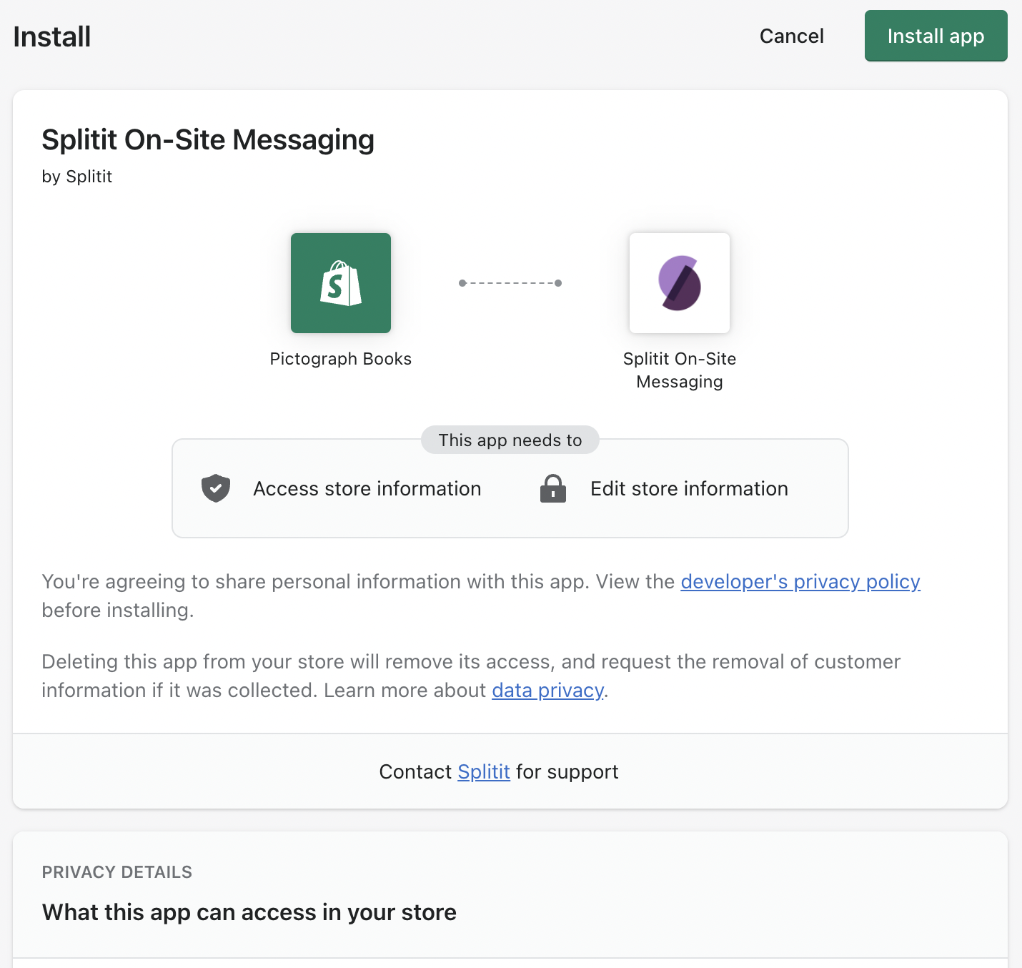
Task: Click the 'Splitit On-Site Messaging' heading
Action: [x=208, y=139]
